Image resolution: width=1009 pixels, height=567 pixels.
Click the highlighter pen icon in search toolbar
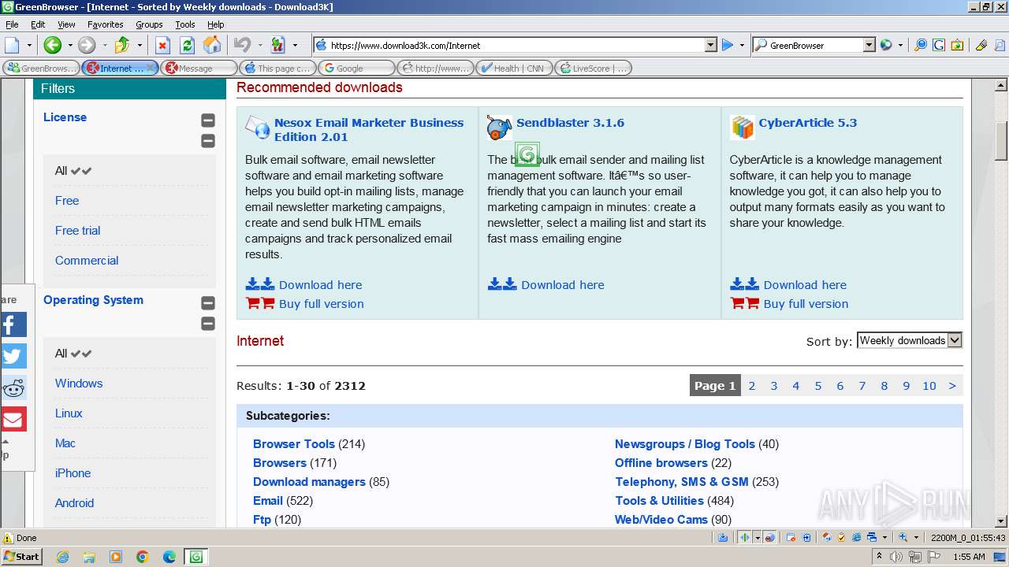point(981,45)
